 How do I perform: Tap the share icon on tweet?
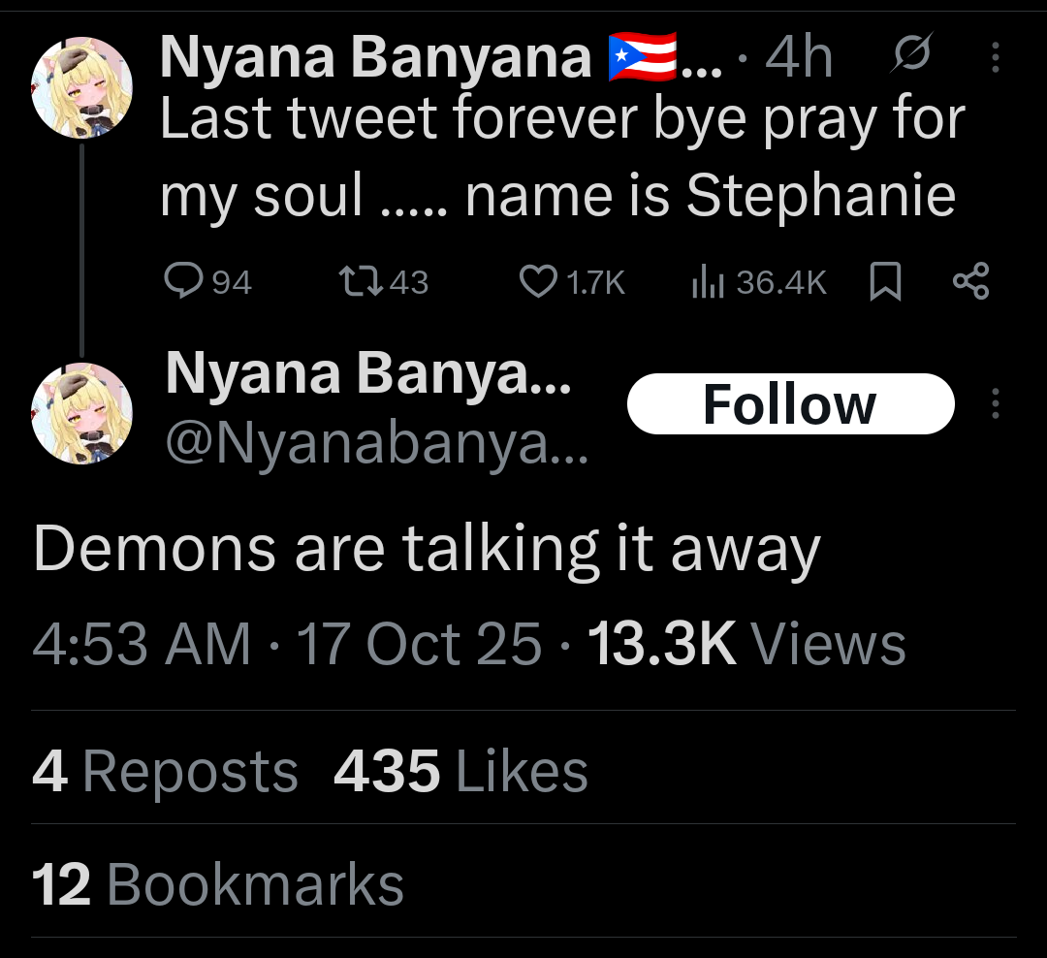tap(970, 281)
